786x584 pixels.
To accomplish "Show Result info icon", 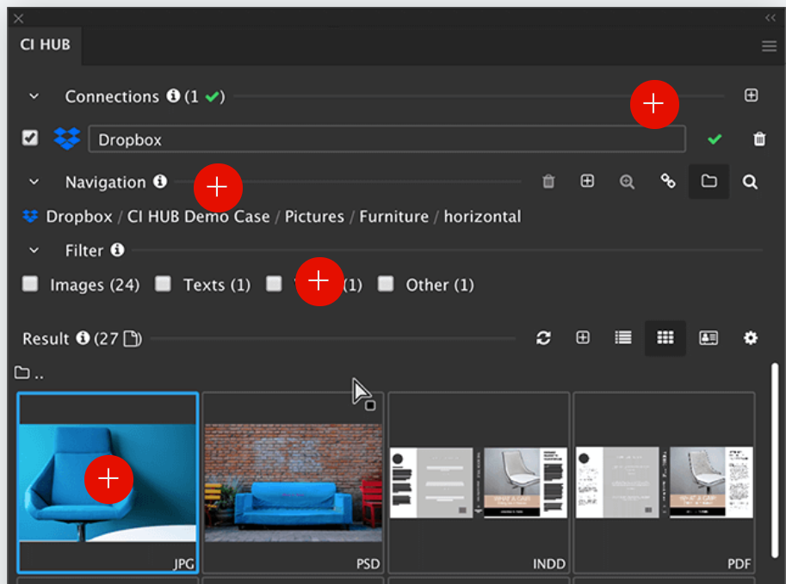I will coord(83,338).
